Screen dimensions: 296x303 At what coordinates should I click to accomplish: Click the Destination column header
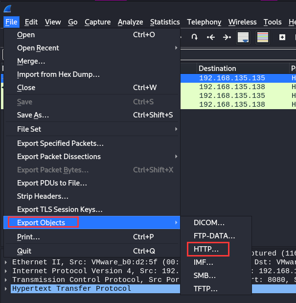point(243,69)
